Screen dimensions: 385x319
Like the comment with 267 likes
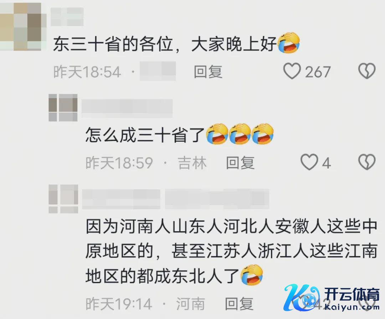pos(292,71)
